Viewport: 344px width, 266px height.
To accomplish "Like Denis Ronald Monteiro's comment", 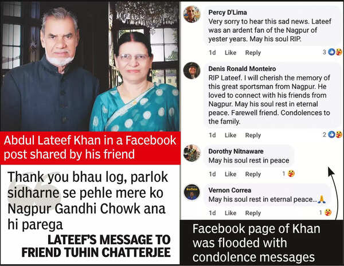I will point(230,135).
